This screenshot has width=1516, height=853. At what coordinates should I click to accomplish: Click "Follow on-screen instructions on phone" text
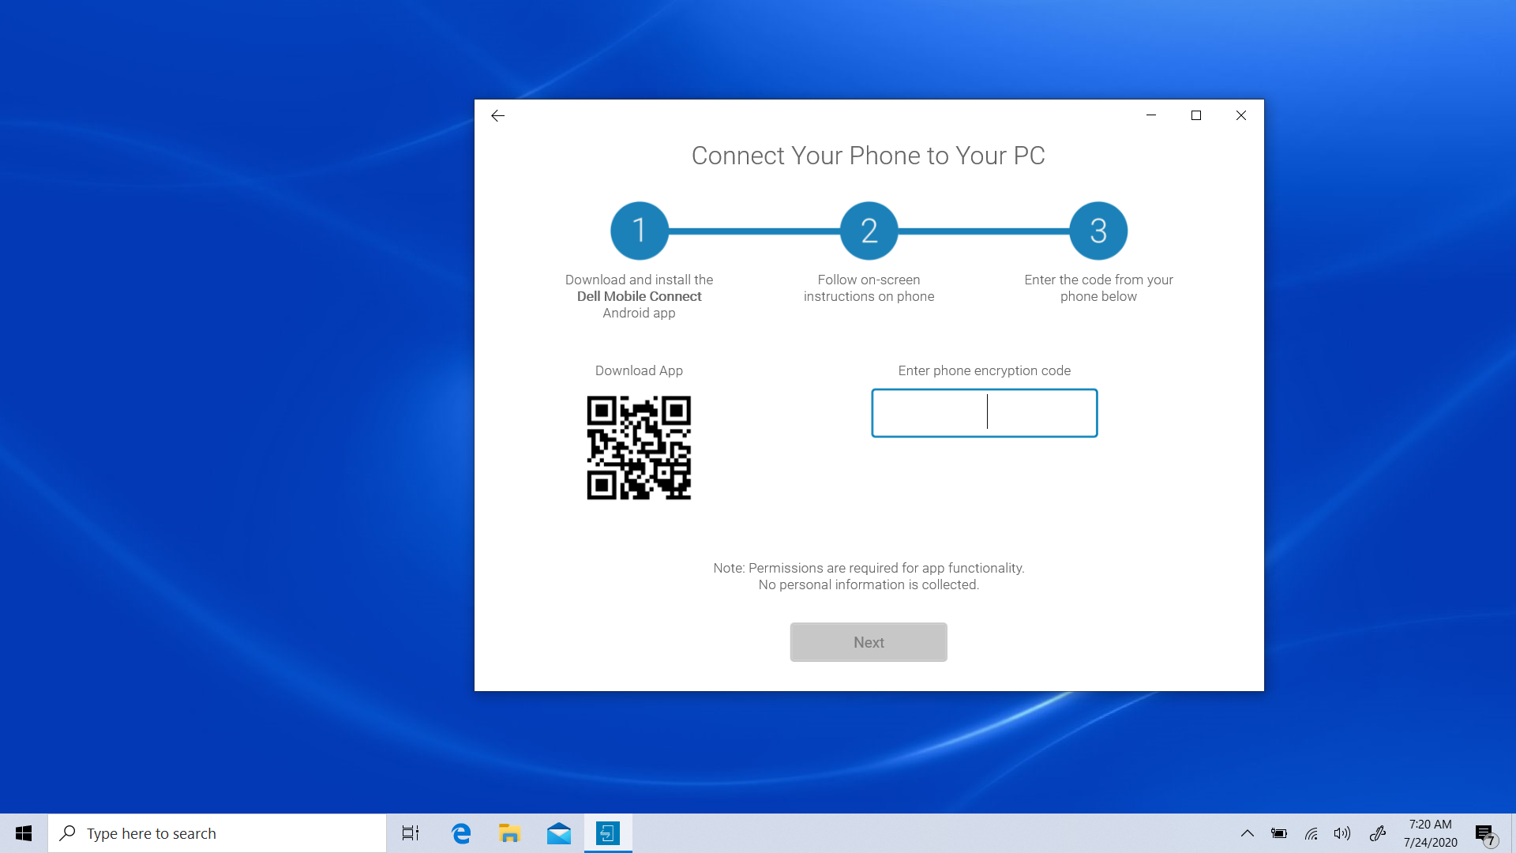point(869,288)
